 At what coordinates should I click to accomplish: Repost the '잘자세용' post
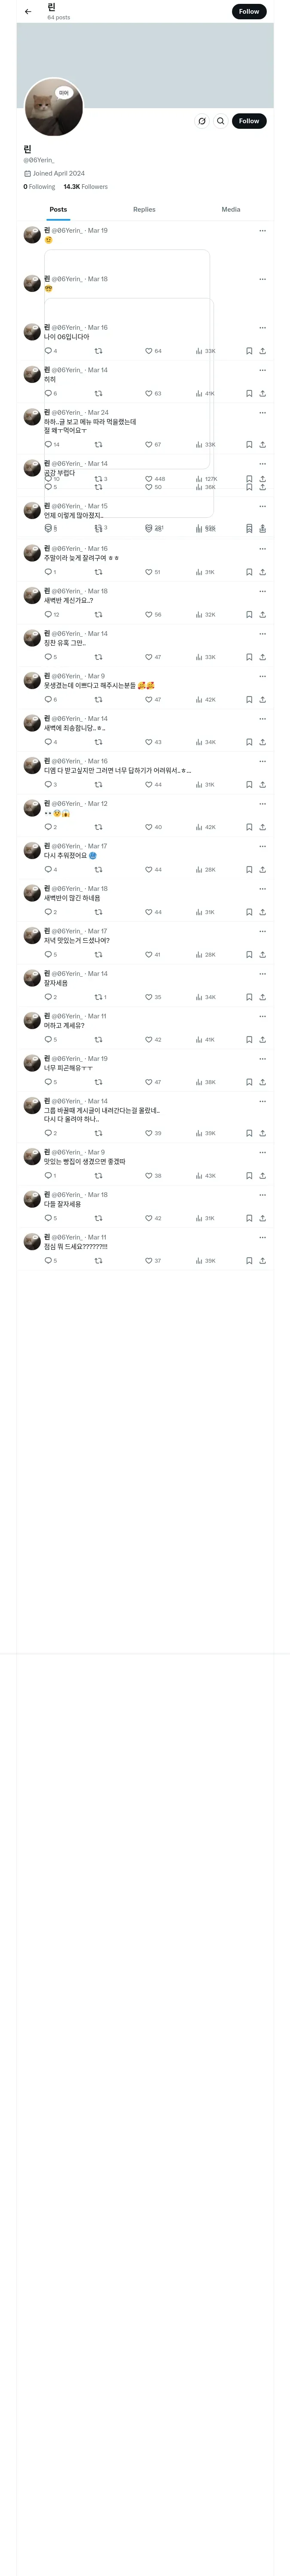98,997
